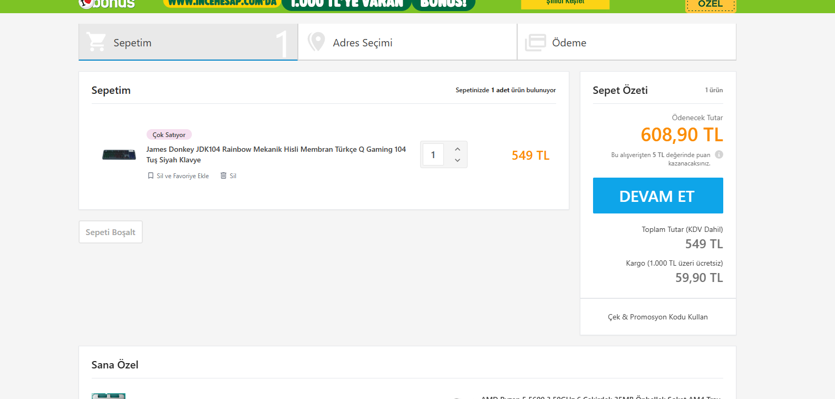Screen dimensions: 835x399
Task: Expand Çek & Promosyon Kodu Kullan
Action: pyautogui.click(x=658, y=317)
